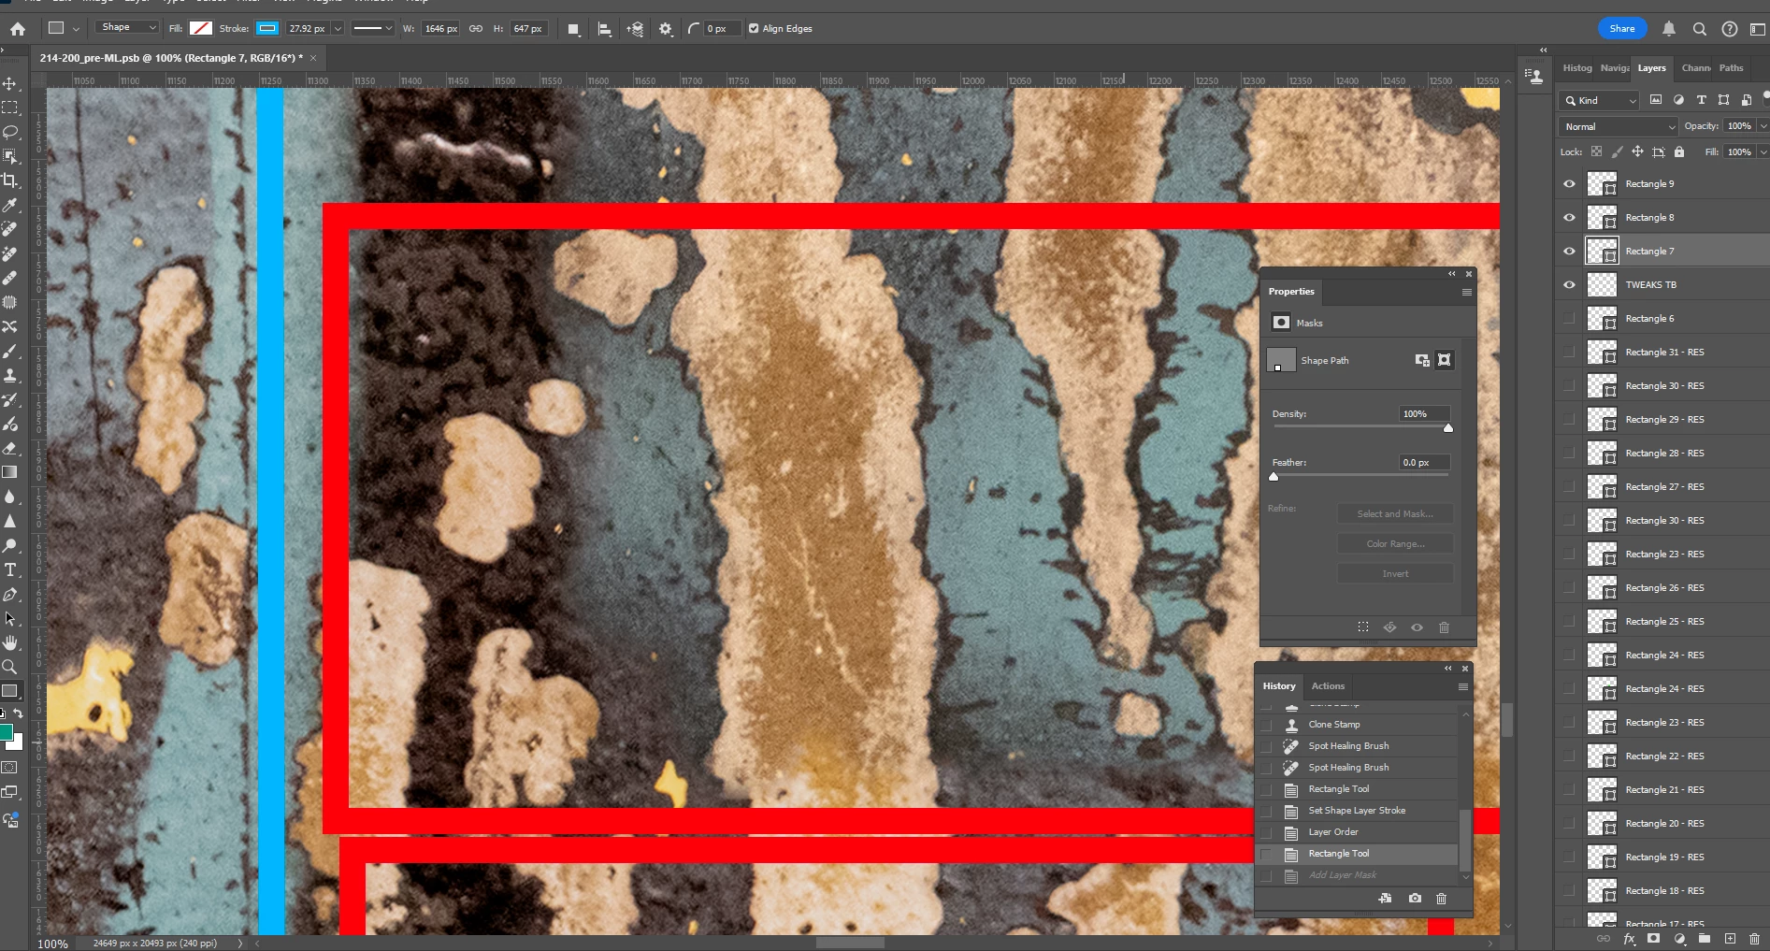Toggle Align Edges checkbox
The image size is (1770, 951).
(x=754, y=29)
